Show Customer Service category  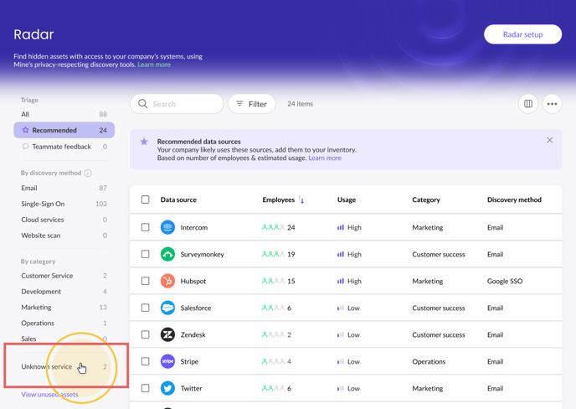pos(64,276)
